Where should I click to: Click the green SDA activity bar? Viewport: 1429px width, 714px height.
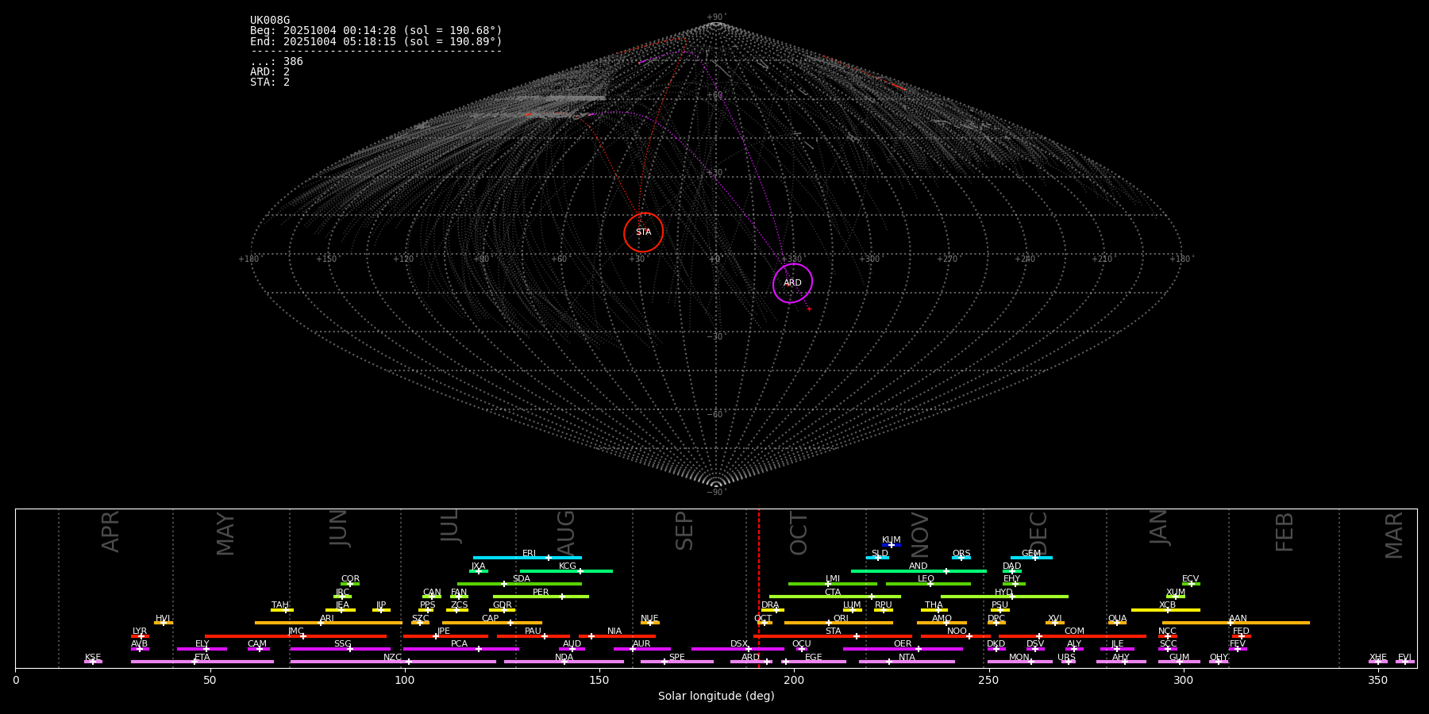tap(519, 584)
